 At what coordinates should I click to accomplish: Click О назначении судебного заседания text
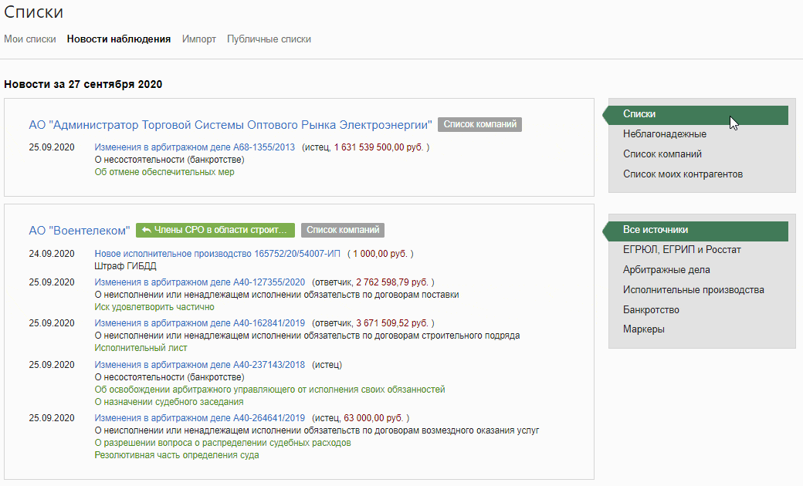[x=169, y=402]
